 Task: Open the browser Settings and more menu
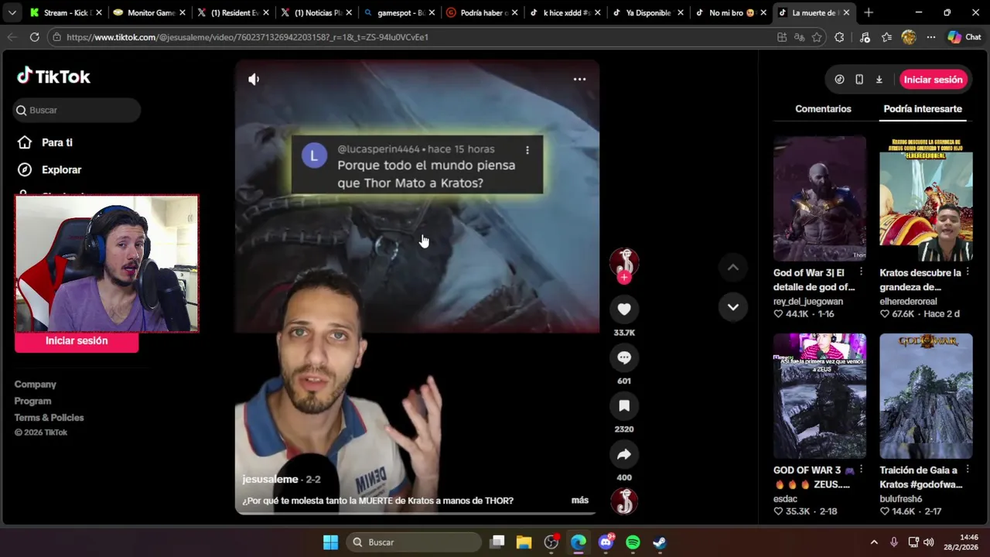point(931,37)
